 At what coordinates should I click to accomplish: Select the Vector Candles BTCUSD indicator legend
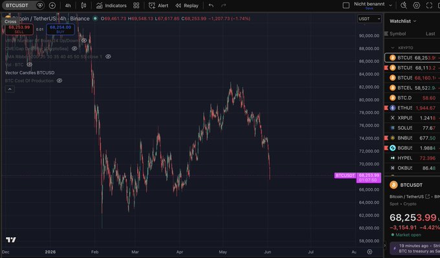click(30, 72)
